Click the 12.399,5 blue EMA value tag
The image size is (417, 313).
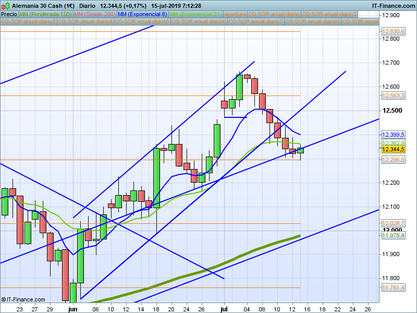coord(393,135)
